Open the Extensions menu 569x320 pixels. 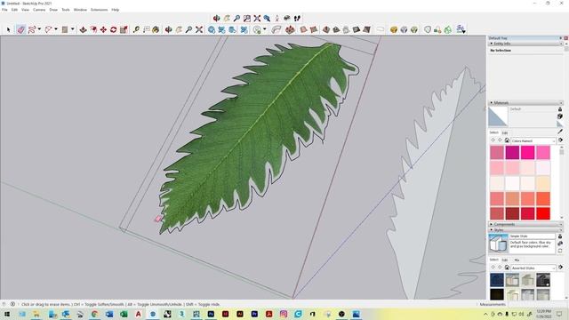coord(99,10)
